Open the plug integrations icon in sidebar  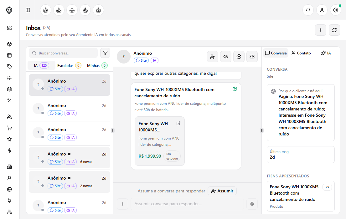pyautogui.click(x=9, y=201)
